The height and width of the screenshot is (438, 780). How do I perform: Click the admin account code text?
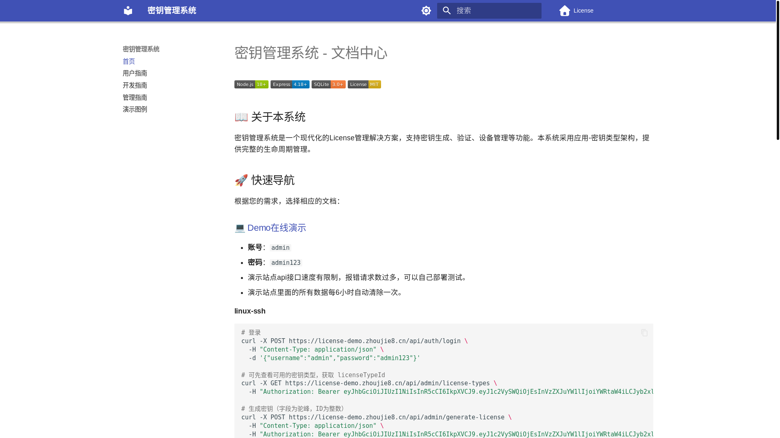280,248
